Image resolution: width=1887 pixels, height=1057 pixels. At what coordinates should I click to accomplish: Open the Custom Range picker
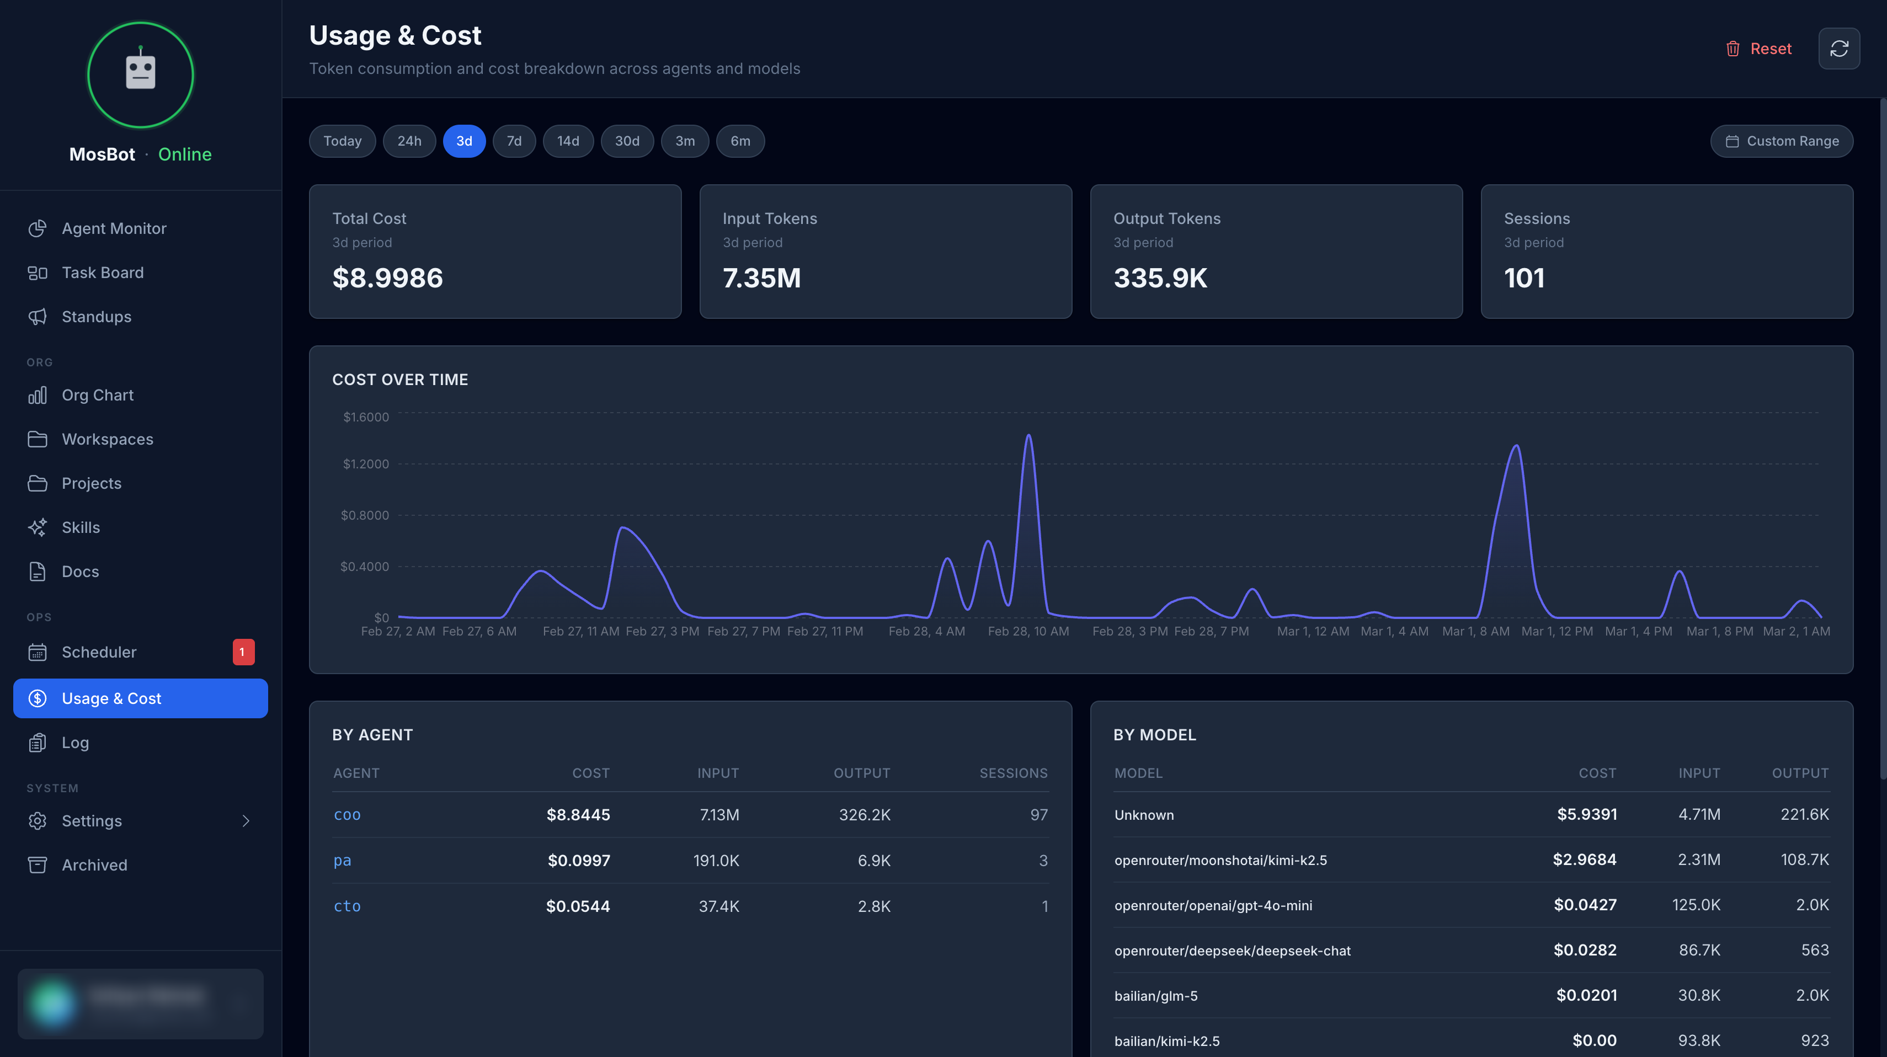point(1782,141)
